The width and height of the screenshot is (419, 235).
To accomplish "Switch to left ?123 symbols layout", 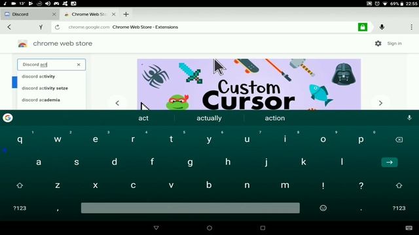I will [20, 208].
